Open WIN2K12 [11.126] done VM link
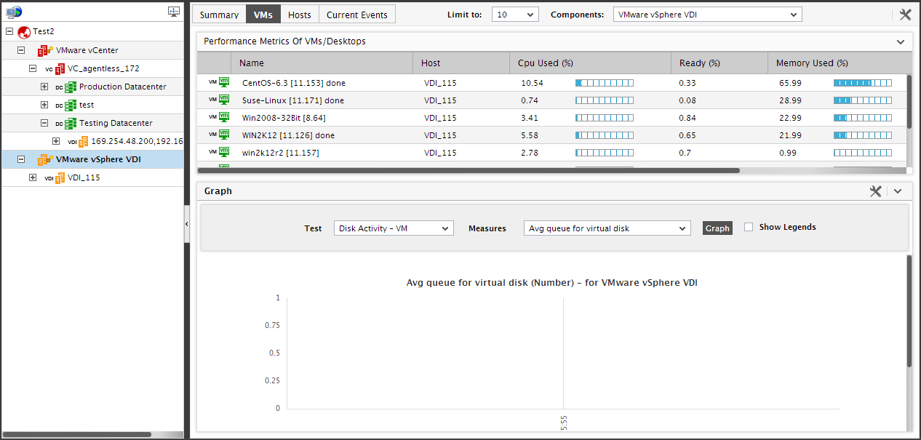The image size is (921, 440). pyautogui.click(x=288, y=135)
